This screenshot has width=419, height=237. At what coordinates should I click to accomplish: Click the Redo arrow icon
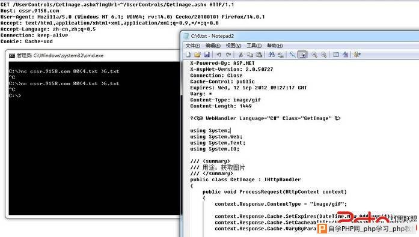coord(228,55)
